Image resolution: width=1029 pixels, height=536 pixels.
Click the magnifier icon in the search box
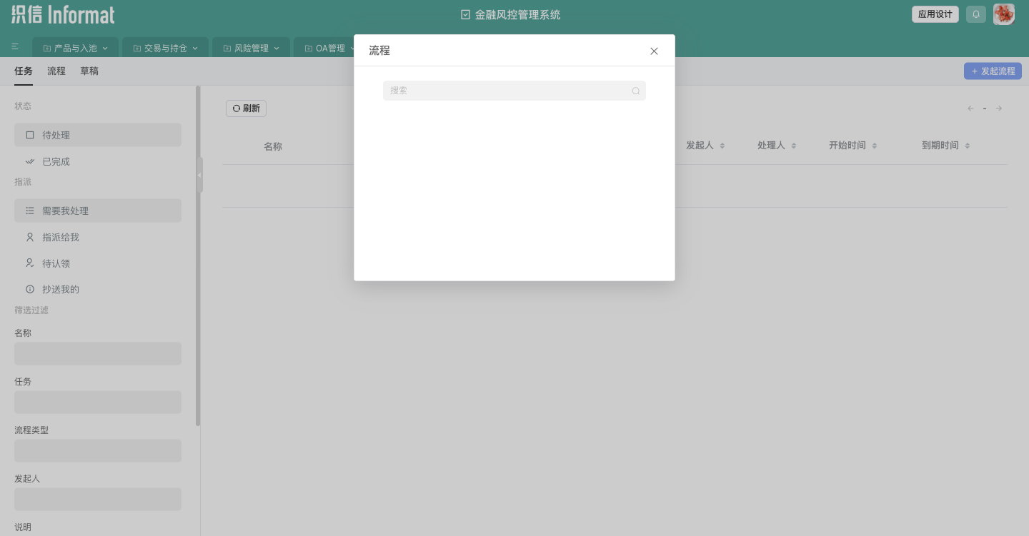[x=636, y=91]
